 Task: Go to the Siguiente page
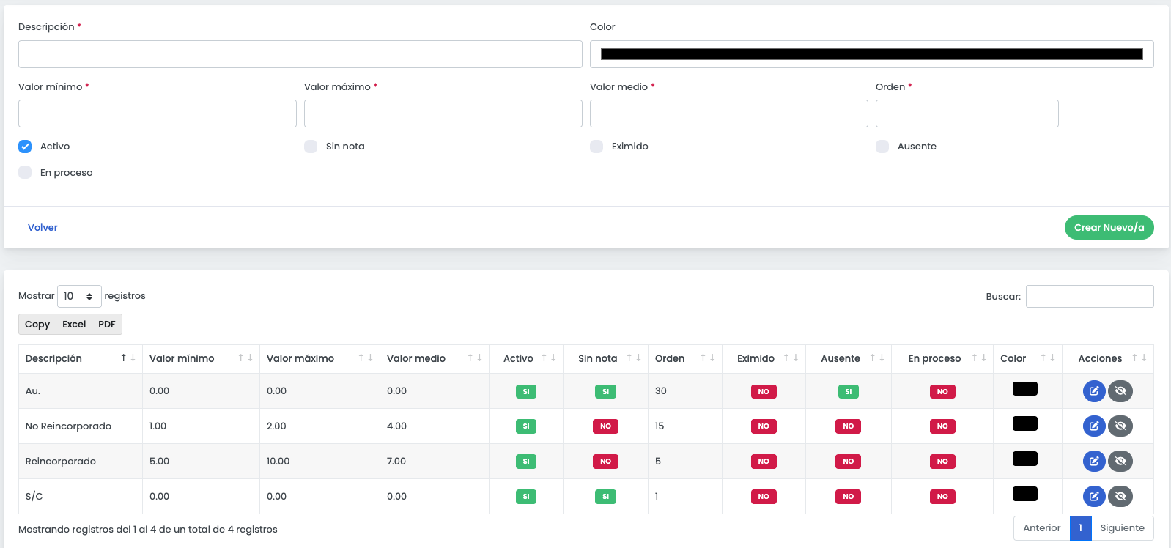coord(1122,528)
